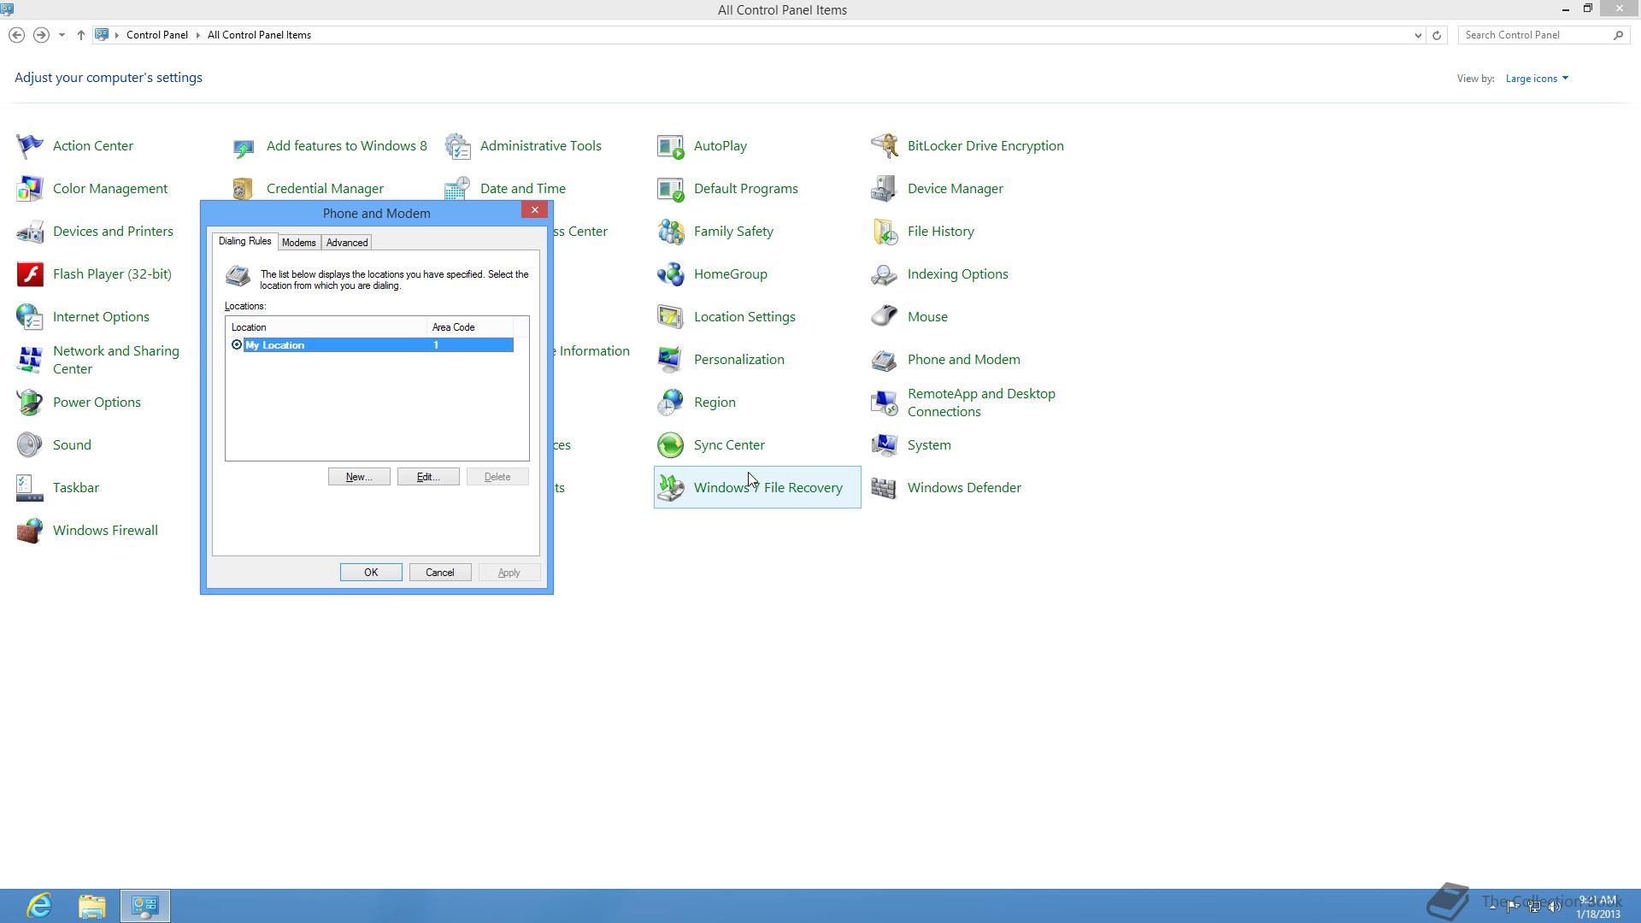Open the Color Management icon

pyautogui.click(x=30, y=189)
